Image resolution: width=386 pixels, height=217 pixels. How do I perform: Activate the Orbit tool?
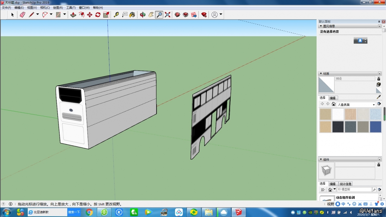[x=143, y=15]
